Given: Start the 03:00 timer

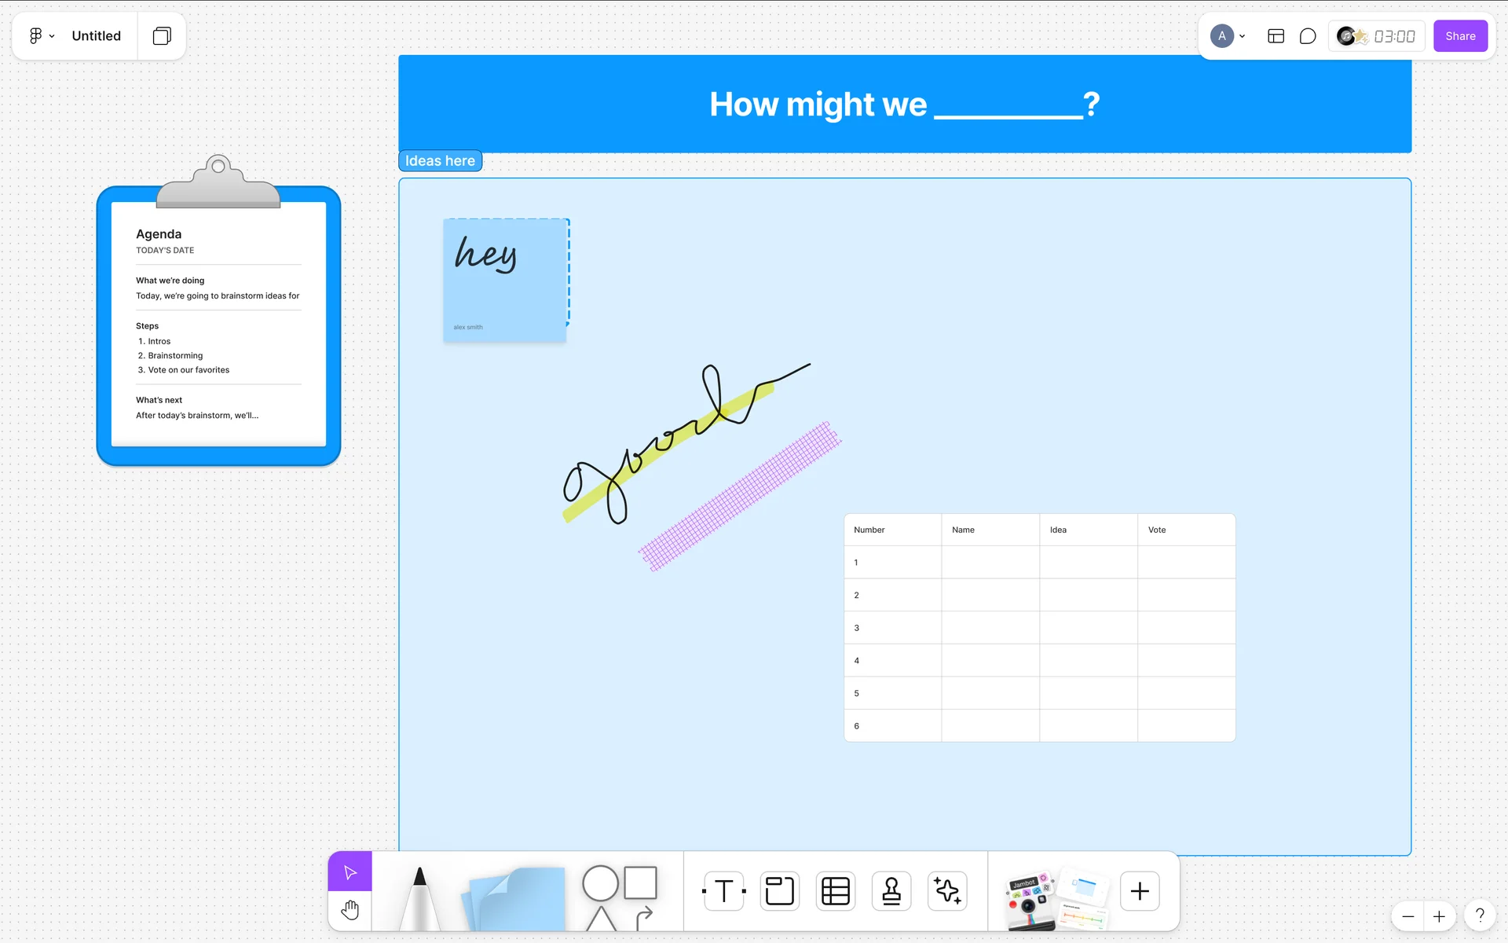Looking at the screenshot, I should pos(1394,36).
